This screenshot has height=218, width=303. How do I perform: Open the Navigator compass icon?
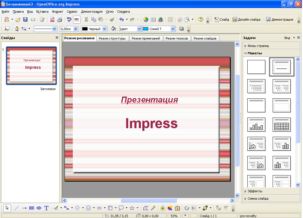tap(180, 20)
